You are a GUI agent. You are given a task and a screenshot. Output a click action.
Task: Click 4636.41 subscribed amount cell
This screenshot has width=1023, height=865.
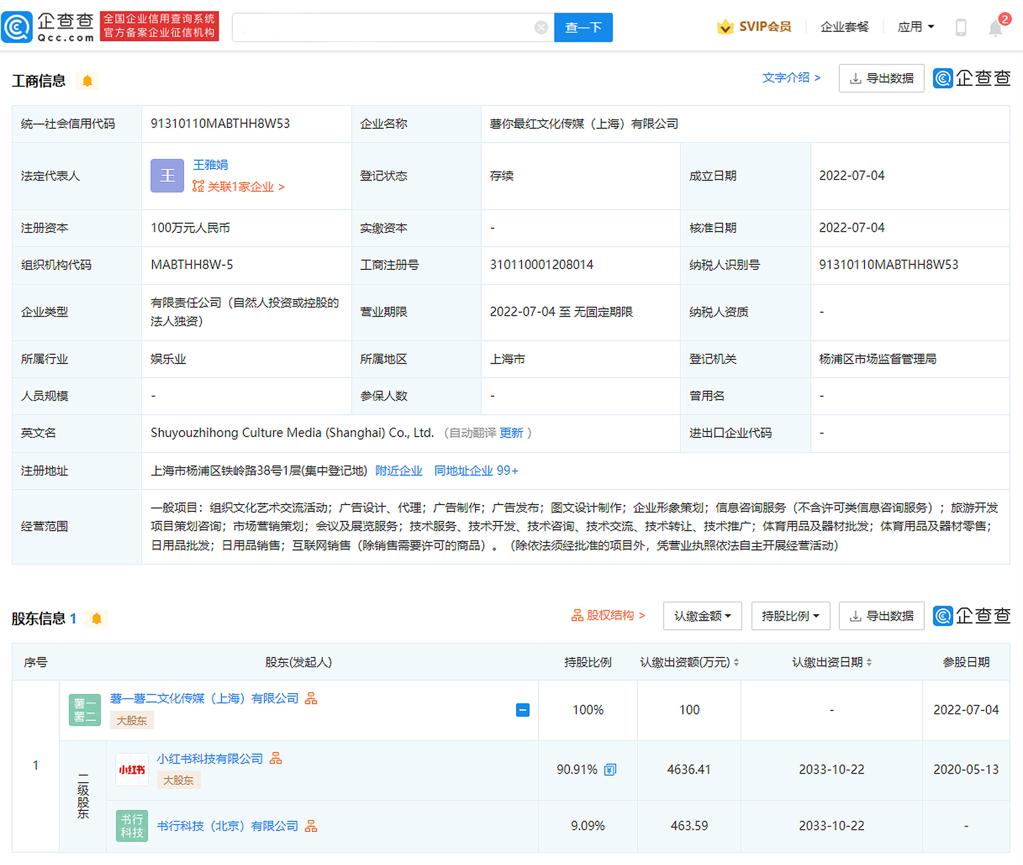pyautogui.click(x=689, y=769)
